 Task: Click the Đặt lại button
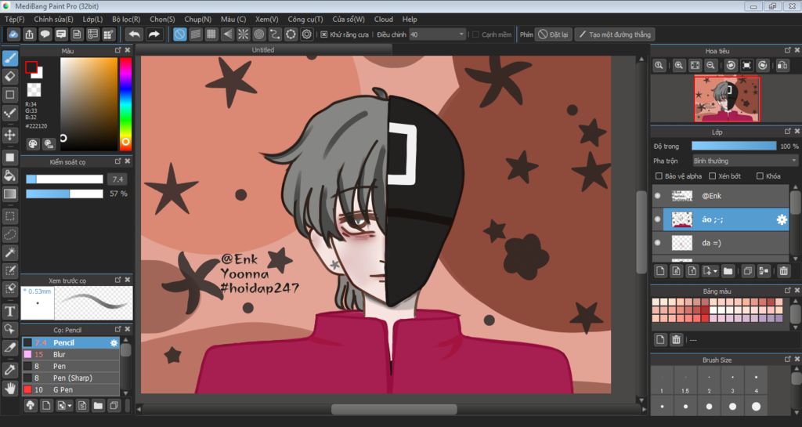pyautogui.click(x=554, y=34)
